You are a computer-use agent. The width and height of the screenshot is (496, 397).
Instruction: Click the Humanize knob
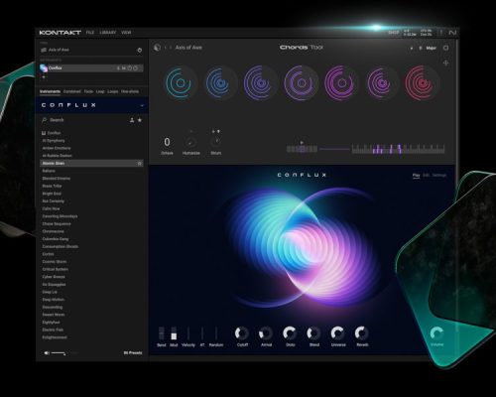pos(190,143)
